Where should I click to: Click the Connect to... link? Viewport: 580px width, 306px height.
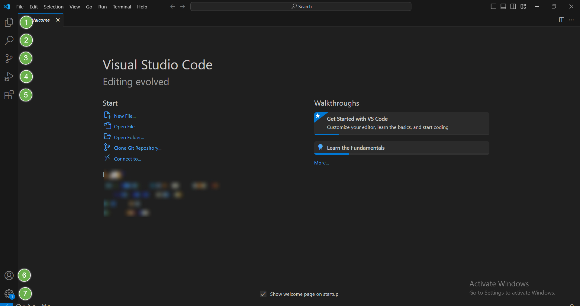point(127,159)
